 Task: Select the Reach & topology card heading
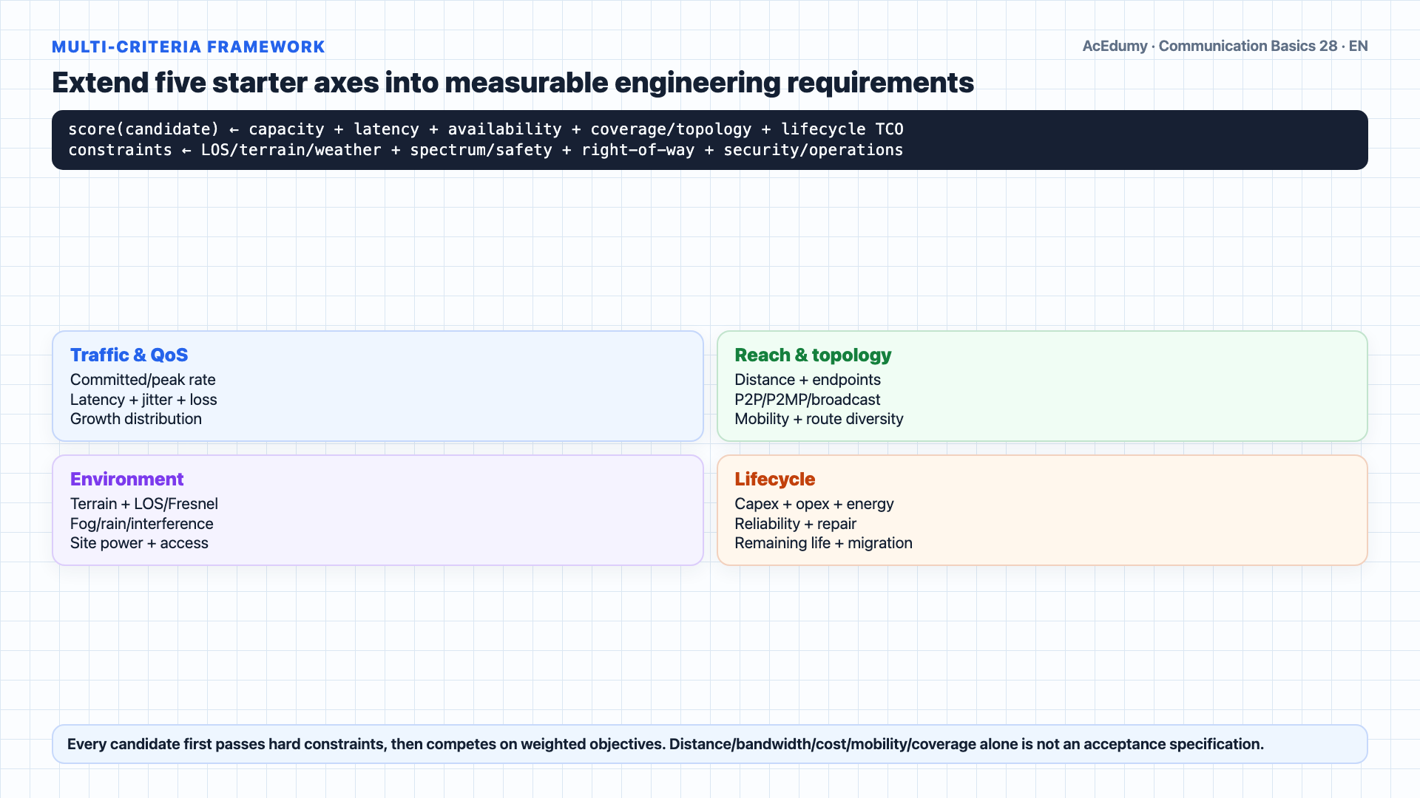(x=813, y=355)
